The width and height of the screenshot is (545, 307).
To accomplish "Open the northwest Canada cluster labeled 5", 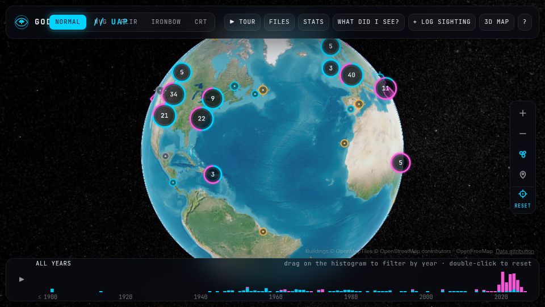I will tap(182, 72).
